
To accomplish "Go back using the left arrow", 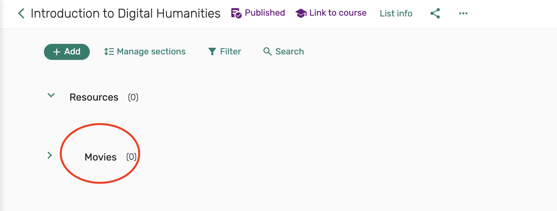I will coord(21,14).
